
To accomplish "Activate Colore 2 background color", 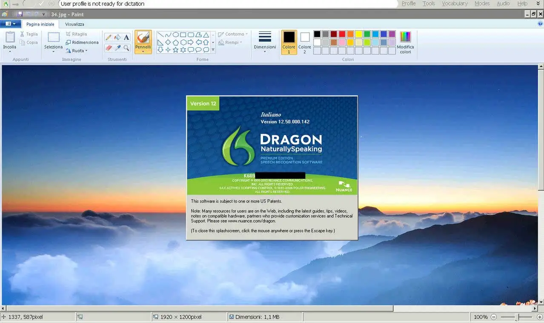I will click(x=305, y=43).
